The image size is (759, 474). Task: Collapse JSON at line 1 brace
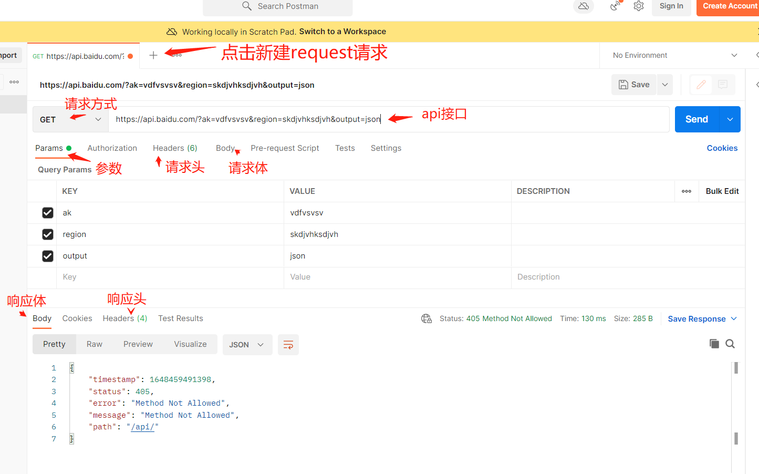point(72,368)
